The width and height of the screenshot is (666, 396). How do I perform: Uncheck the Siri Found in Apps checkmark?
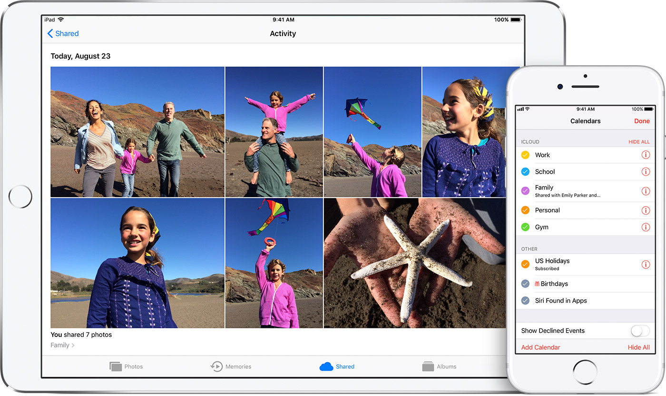click(x=525, y=301)
